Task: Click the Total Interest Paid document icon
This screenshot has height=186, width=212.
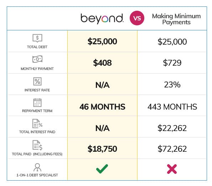Action: tap(37, 124)
